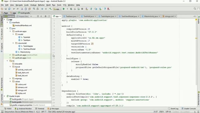The image size is (200, 113).
Task: Click the Apply Changes lightning icon
Action: 67,9
